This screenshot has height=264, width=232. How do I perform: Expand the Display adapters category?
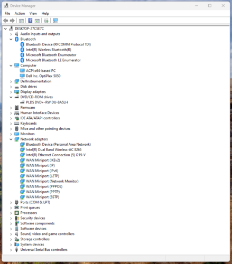click(x=11, y=92)
